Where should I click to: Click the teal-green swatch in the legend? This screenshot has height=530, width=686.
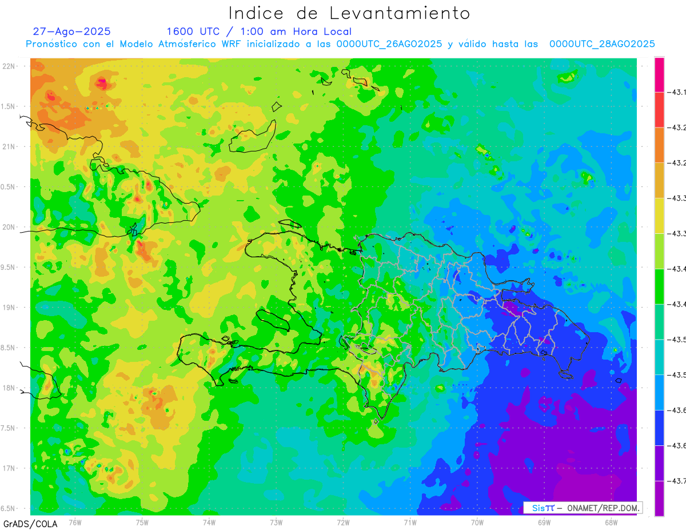point(659,322)
